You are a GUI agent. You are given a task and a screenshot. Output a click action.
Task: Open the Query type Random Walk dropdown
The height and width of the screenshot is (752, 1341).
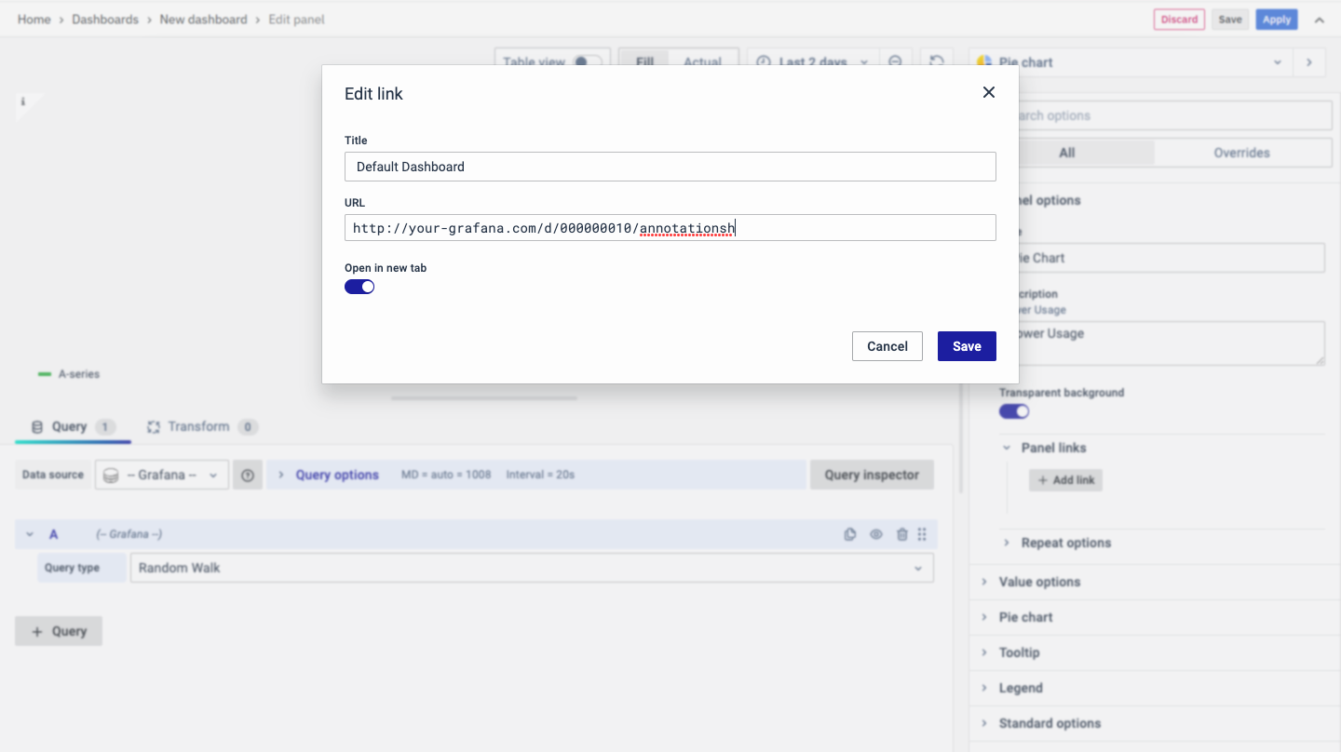[x=531, y=568]
